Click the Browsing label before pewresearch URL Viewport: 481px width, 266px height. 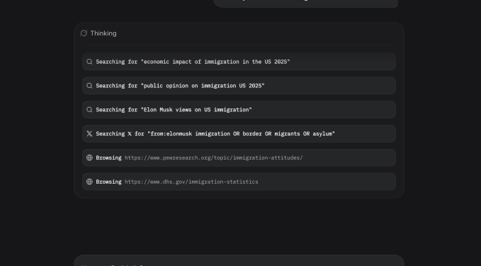tap(108, 157)
